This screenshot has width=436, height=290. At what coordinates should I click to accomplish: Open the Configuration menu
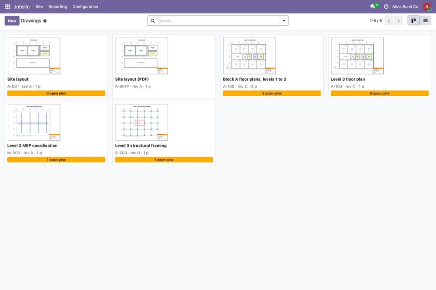(x=85, y=7)
